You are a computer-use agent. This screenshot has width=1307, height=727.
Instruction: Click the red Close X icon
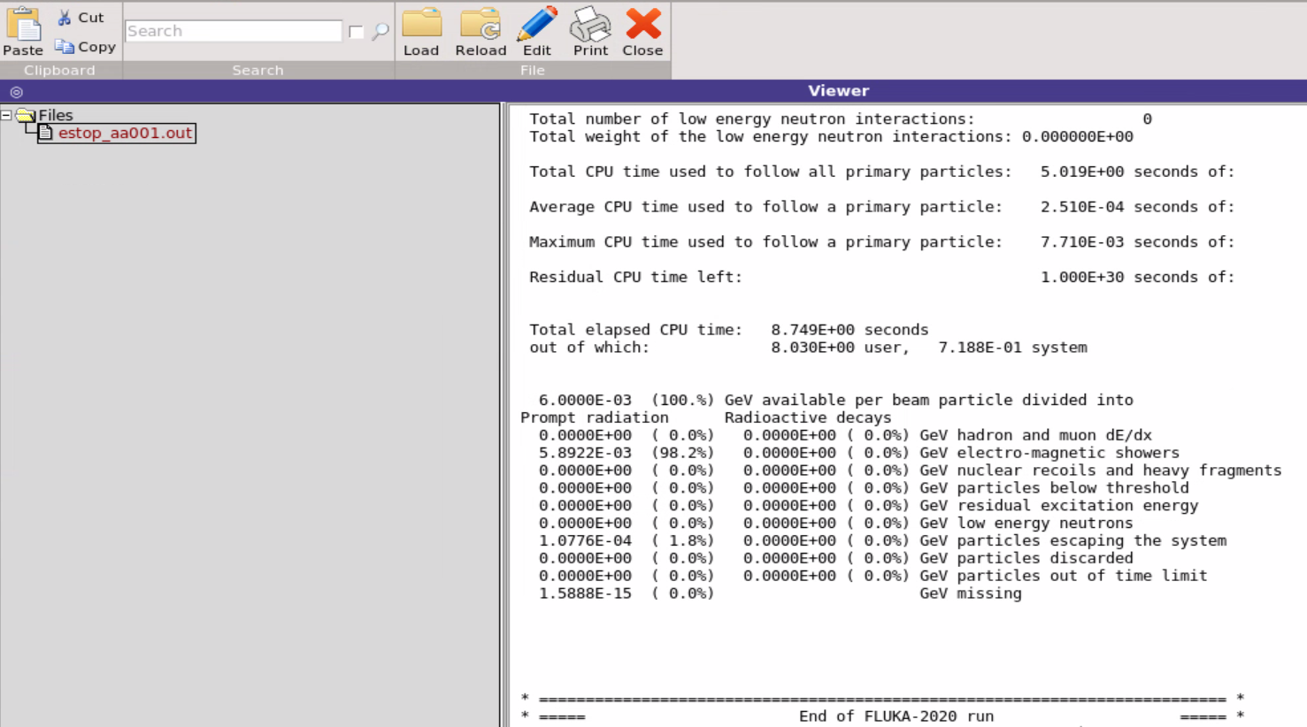coord(643,24)
